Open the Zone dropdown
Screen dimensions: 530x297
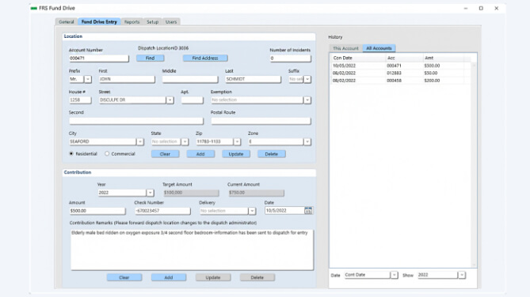pyautogui.click(x=307, y=142)
